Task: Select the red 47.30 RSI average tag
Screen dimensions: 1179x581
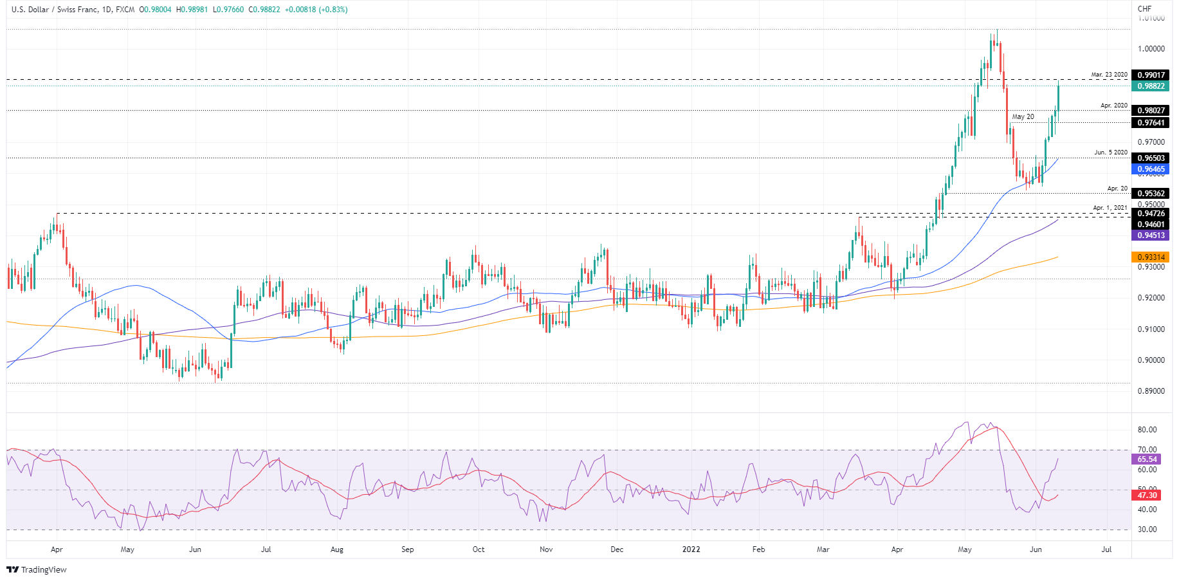Action: [1147, 495]
